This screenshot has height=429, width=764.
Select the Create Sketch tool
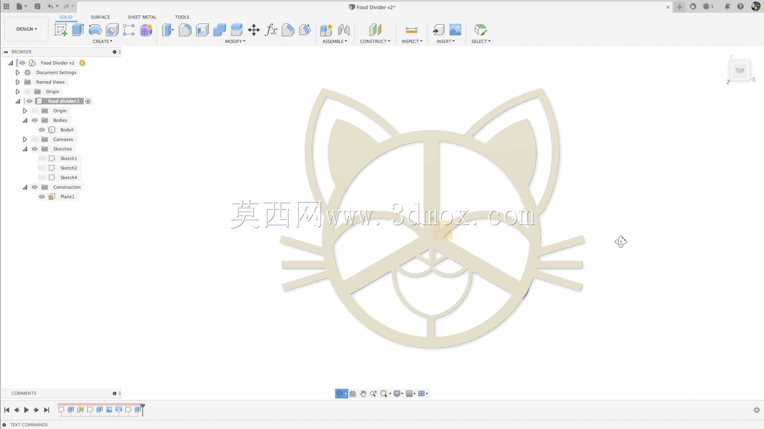[61, 30]
